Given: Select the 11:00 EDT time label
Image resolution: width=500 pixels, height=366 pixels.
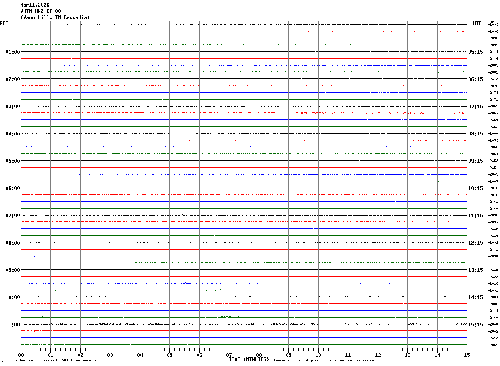Looking at the screenshot, I should tap(13, 325).
